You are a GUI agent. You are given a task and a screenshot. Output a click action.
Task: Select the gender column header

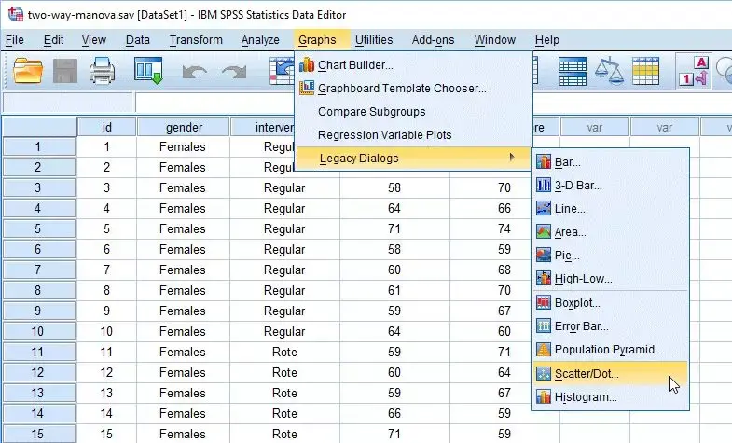click(184, 127)
